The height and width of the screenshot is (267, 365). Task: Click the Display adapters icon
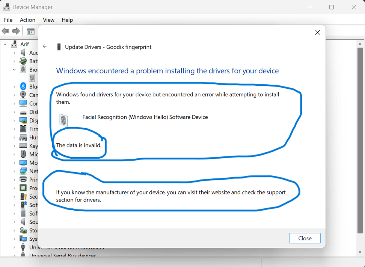coord(23,120)
